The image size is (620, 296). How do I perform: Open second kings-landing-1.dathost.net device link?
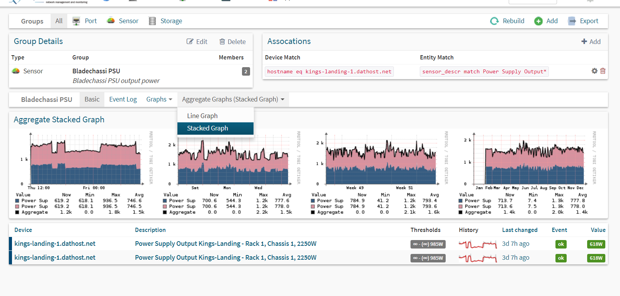(x=55, y=257)
